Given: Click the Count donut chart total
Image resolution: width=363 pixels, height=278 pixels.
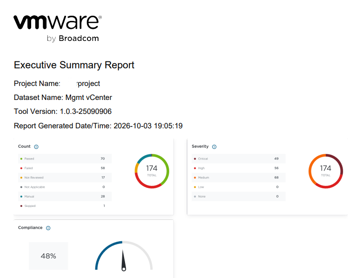Looking at the screenshot, I should (x=152, y=170).
